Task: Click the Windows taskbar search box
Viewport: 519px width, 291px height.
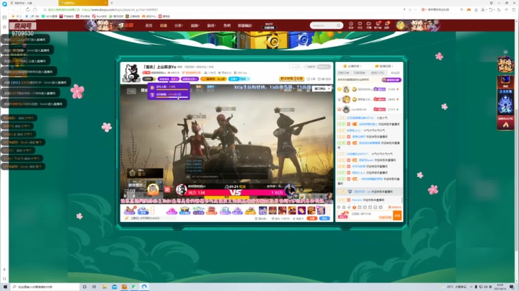Action: (x=45, y=287)
